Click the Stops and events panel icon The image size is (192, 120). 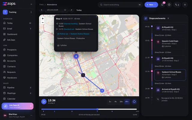[x=146, y=18]
